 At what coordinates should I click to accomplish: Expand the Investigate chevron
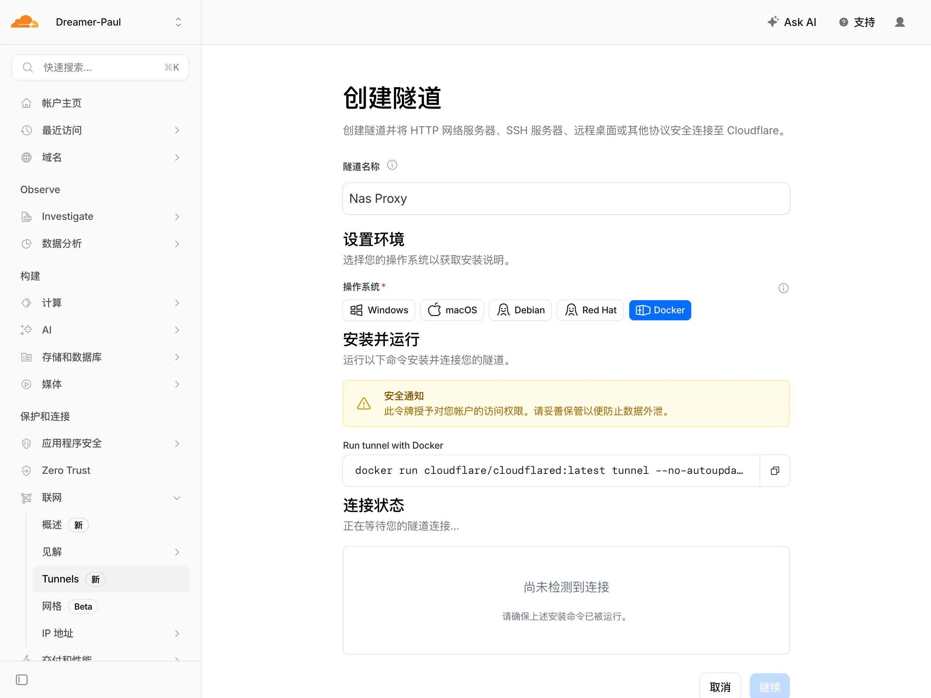(177, 217)
